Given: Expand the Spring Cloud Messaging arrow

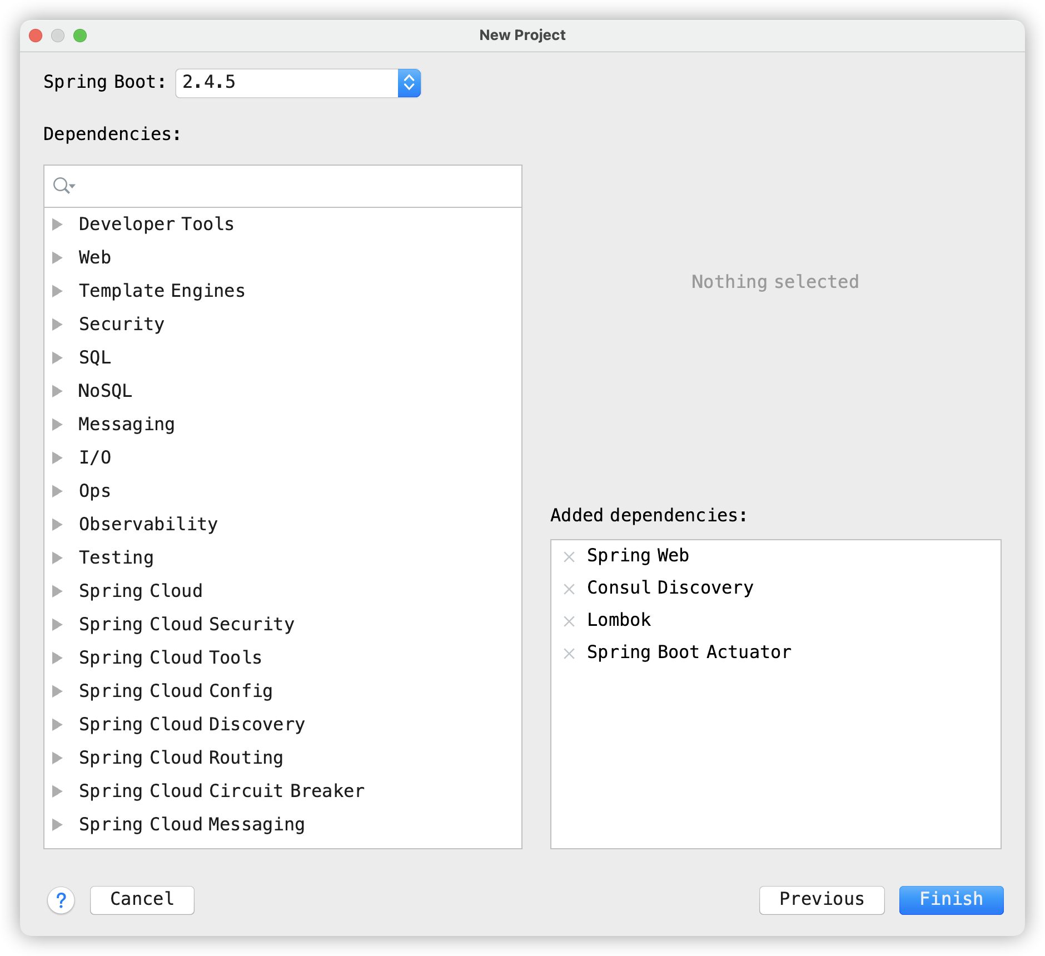Looking at the screenshot, I should pos(57,824).
